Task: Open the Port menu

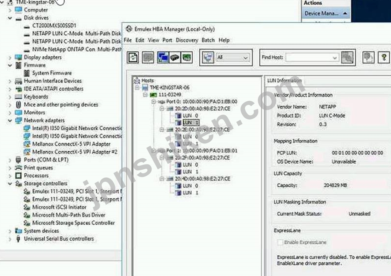Action: tap(167, 40)
